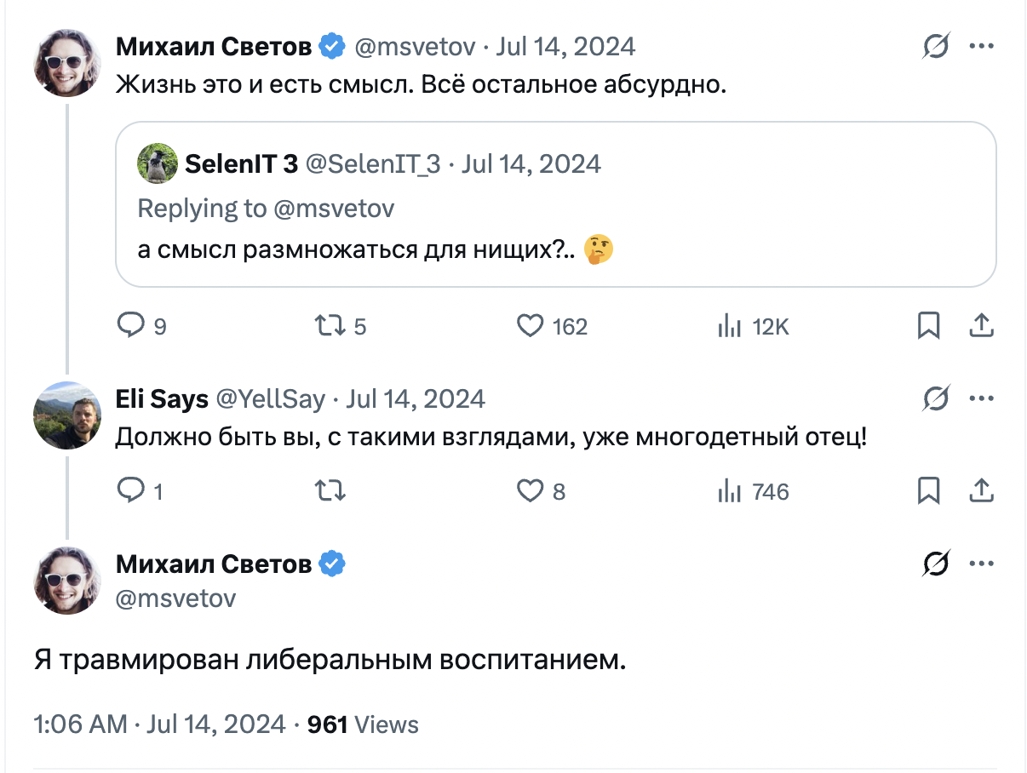Reply to Eli Says tweet
This screenshot has width=1027, height=773.
click(x=130, y=490)
